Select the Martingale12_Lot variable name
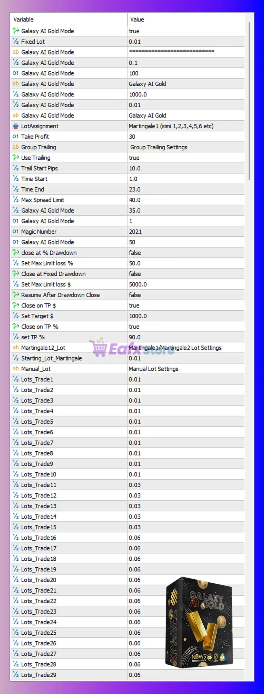 point(43,348)
